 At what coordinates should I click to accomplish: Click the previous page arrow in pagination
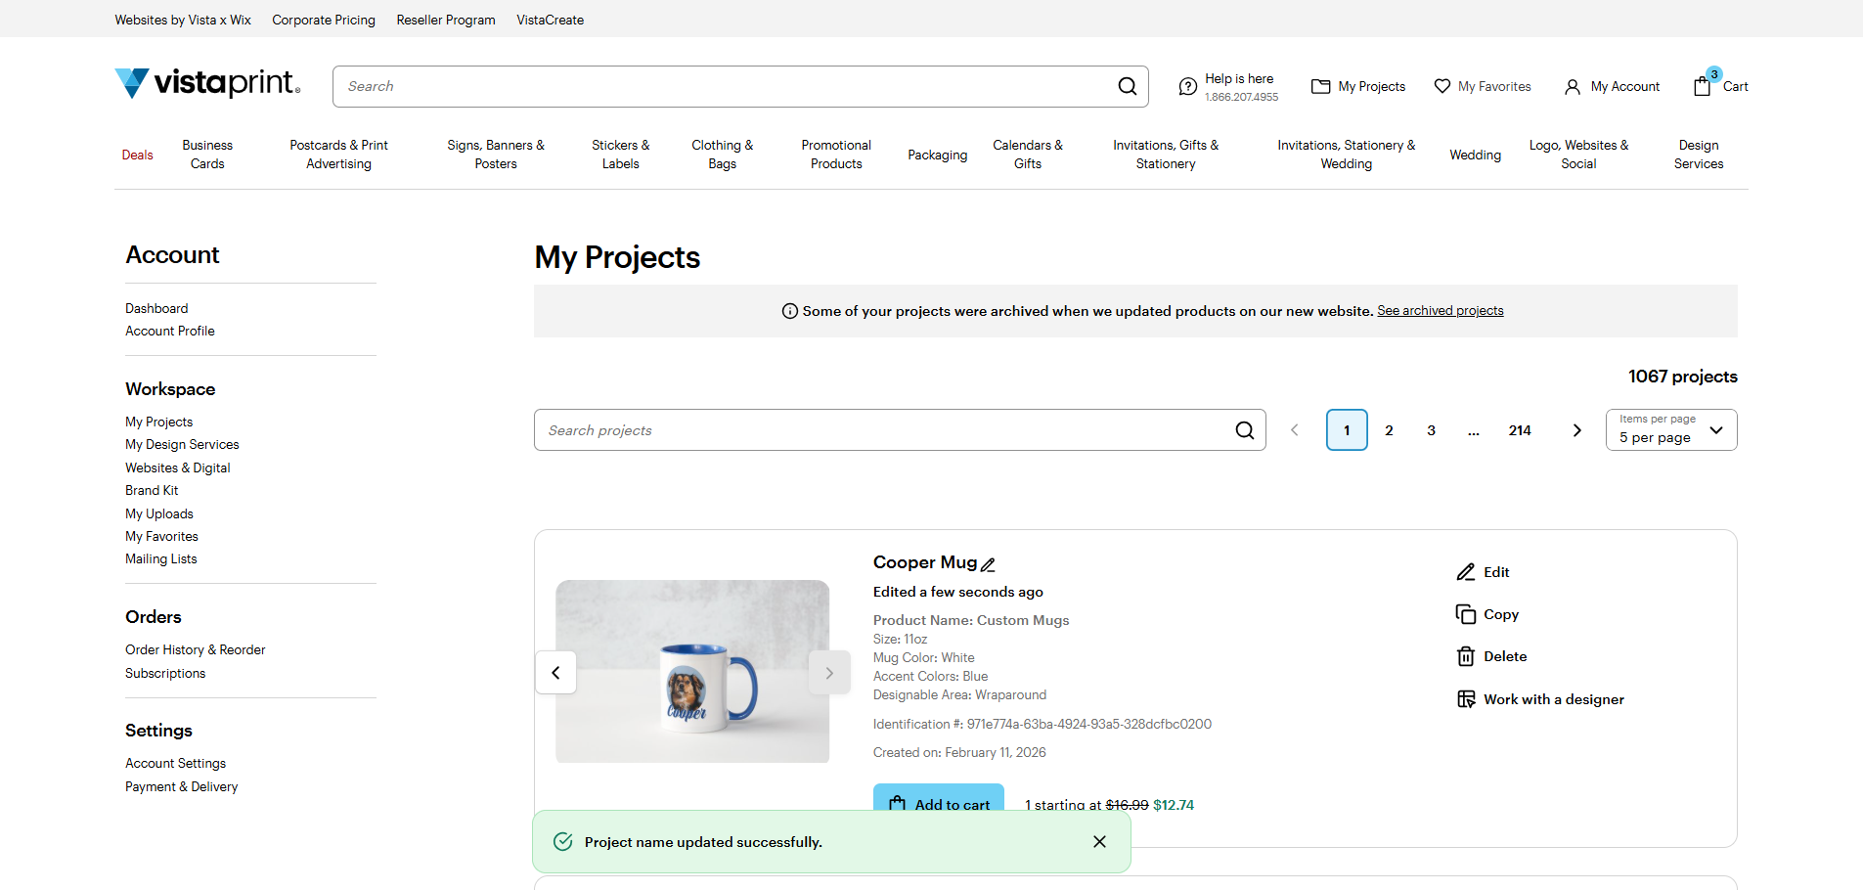click(x=1295, y=430)
